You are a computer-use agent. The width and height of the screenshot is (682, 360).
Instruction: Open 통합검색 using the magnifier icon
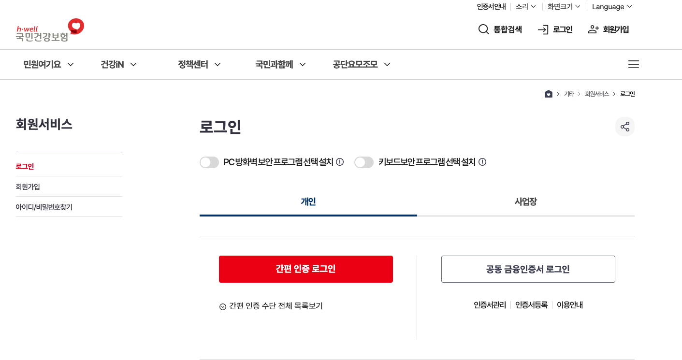[483, 29]
